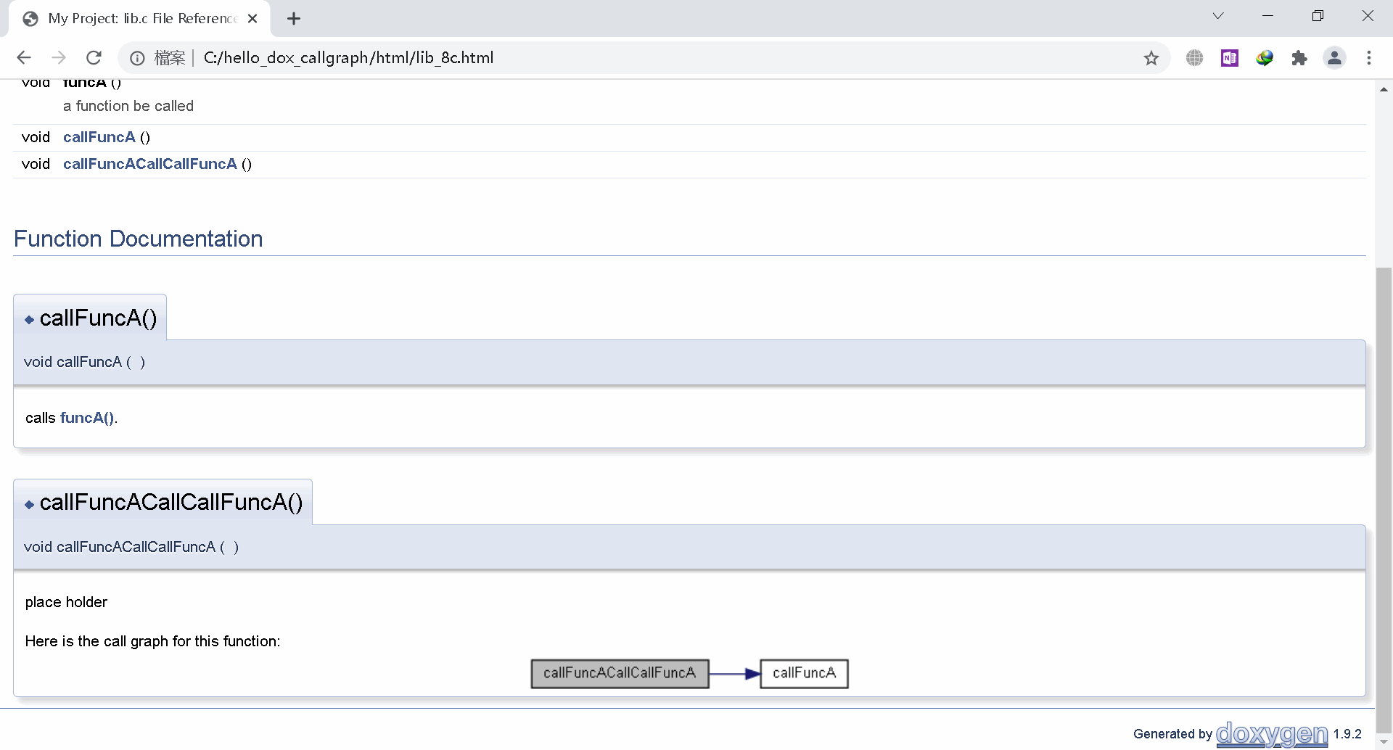The height and width of the screenshot is (750, 1393).
Task: Open the Chrome three-dot menu
Action: 1369,58
